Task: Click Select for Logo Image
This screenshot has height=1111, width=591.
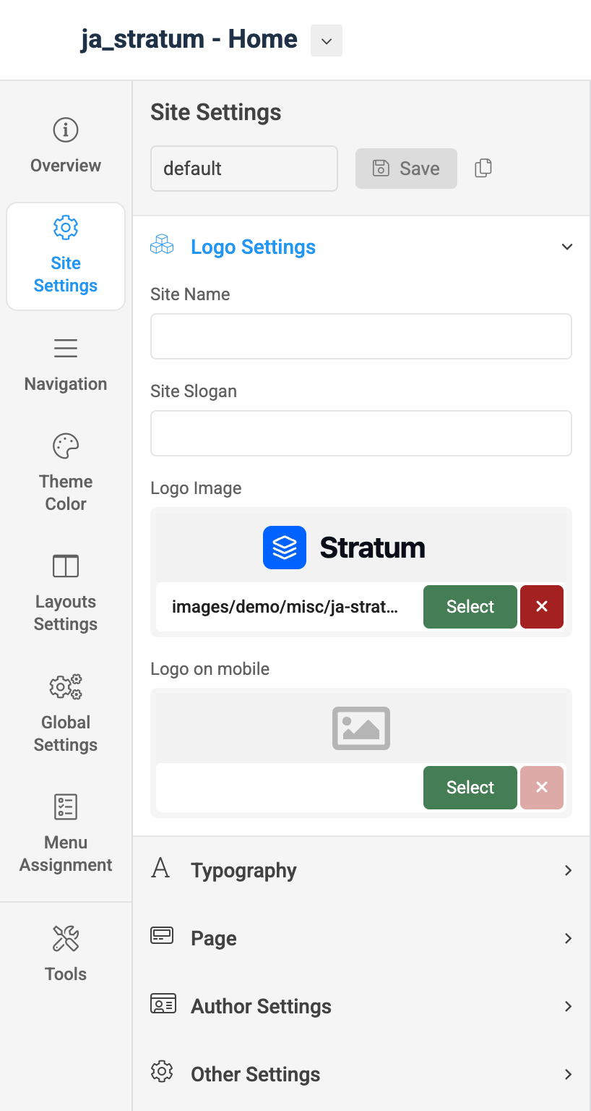Action: [x=470, y=607]
